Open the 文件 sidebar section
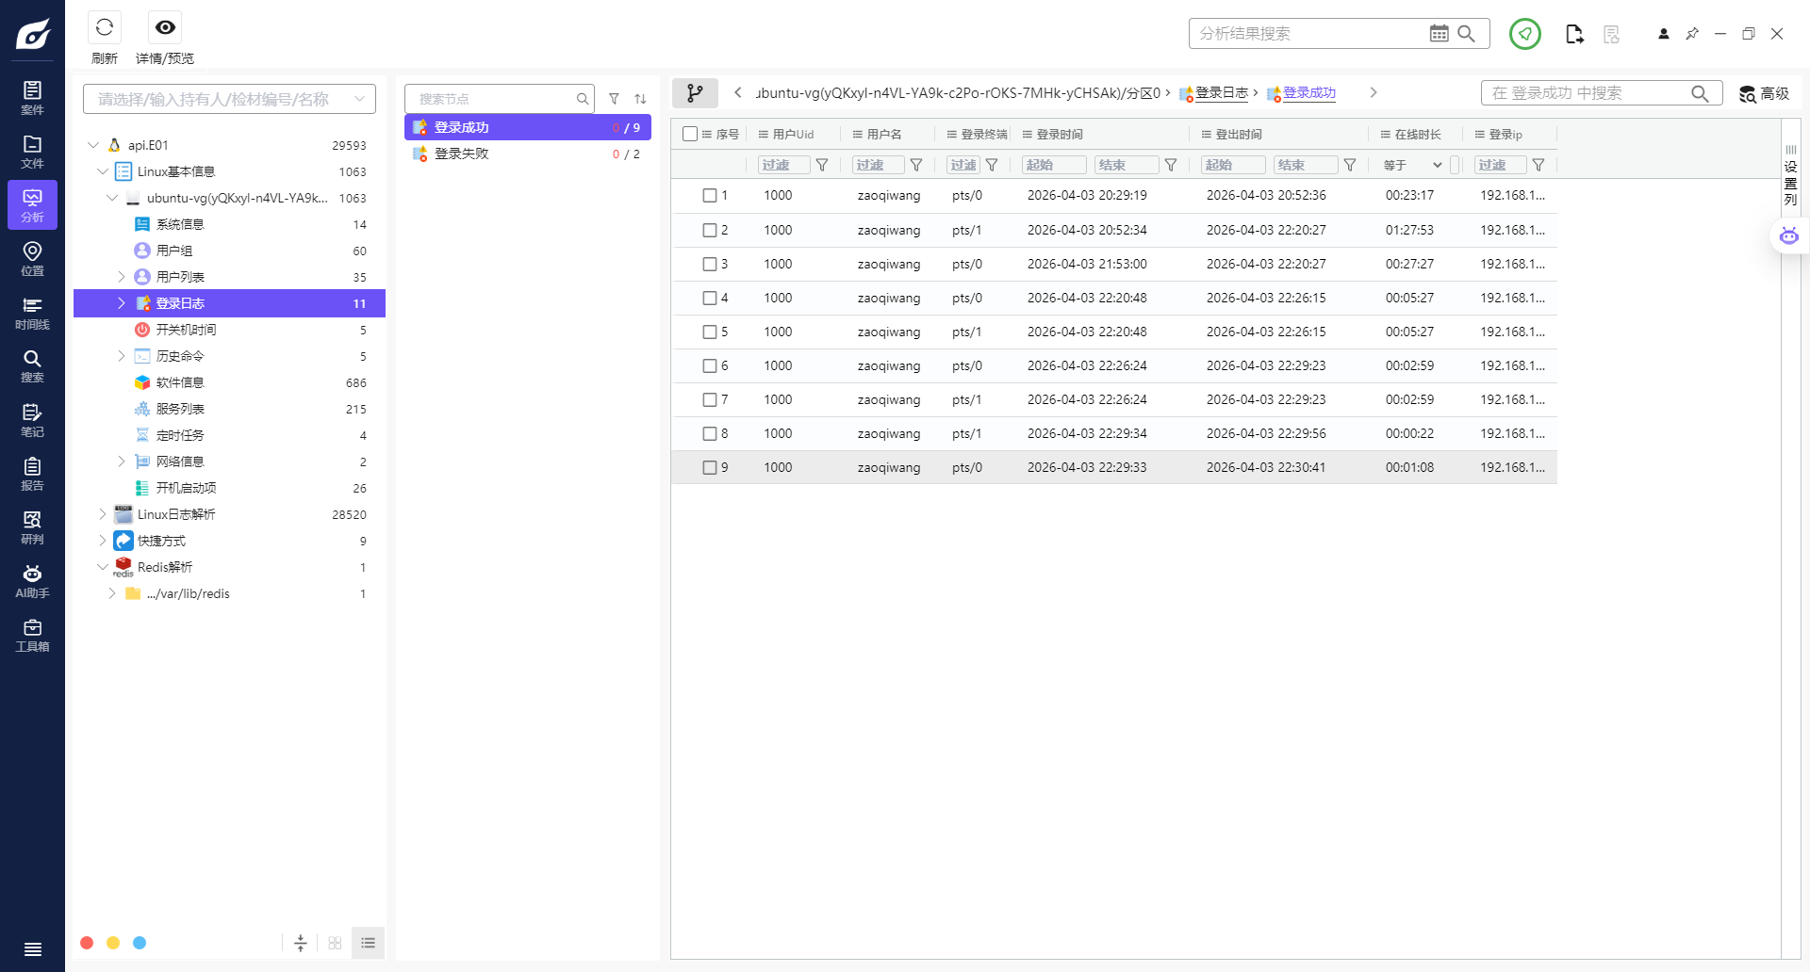 32,151
